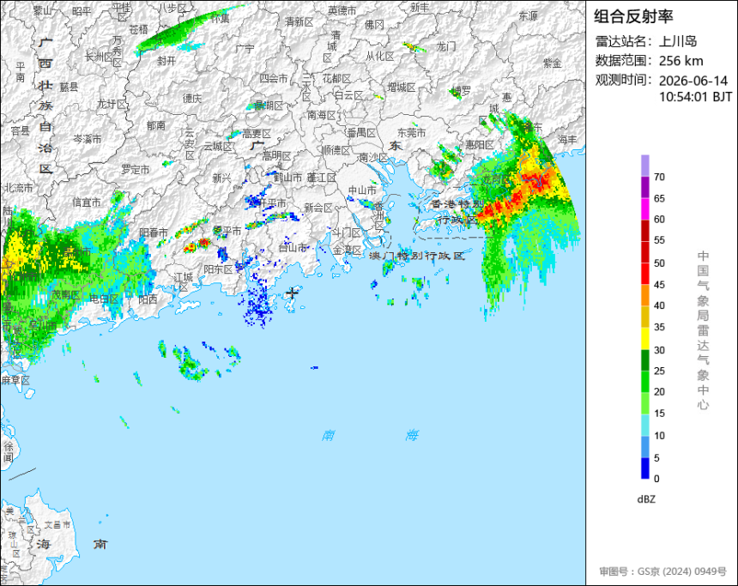Click the 澳门特别行政区 map label
This screenshot has height=586, width=738.
[417, 256]
